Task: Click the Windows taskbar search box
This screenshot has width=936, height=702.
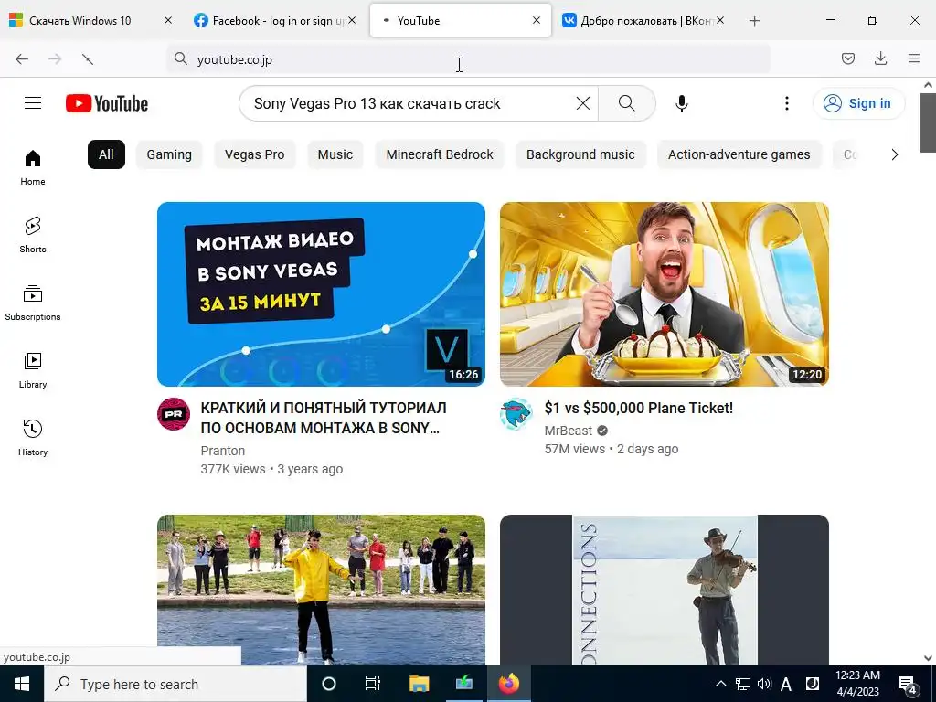Action: [175, 684]
